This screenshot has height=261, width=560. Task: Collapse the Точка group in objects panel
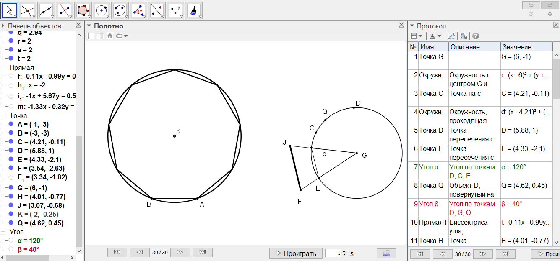tap(3, 115)
